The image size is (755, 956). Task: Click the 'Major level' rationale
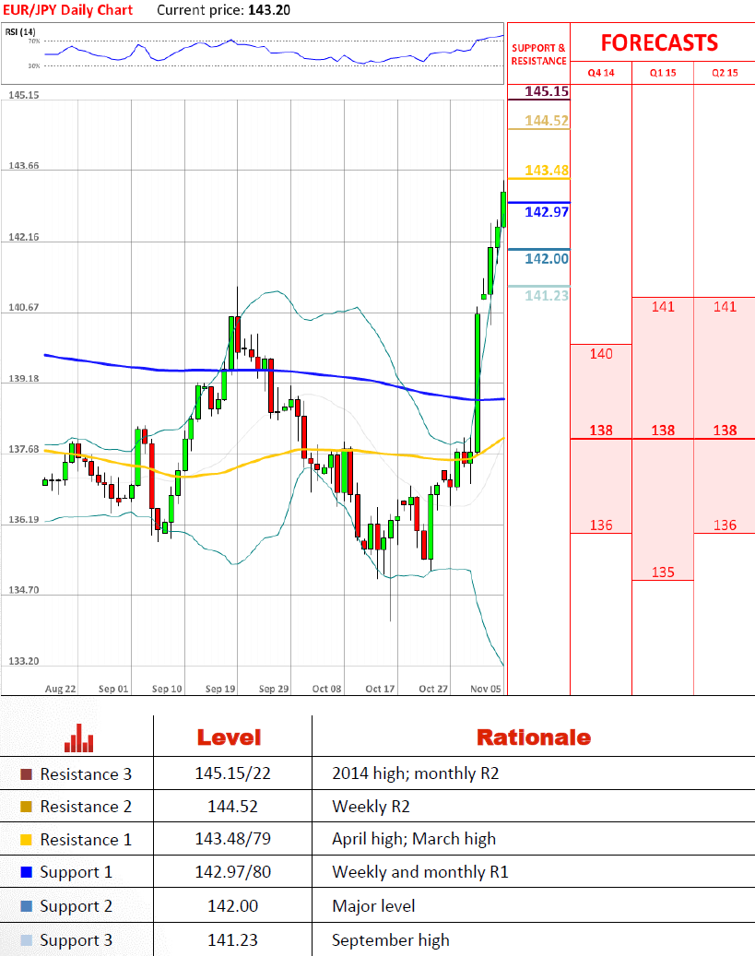[373, 906]
